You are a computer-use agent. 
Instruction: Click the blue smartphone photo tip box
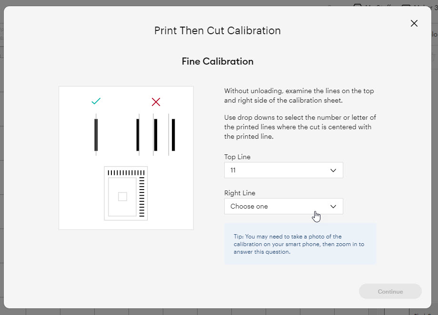[x=300, y=244]
